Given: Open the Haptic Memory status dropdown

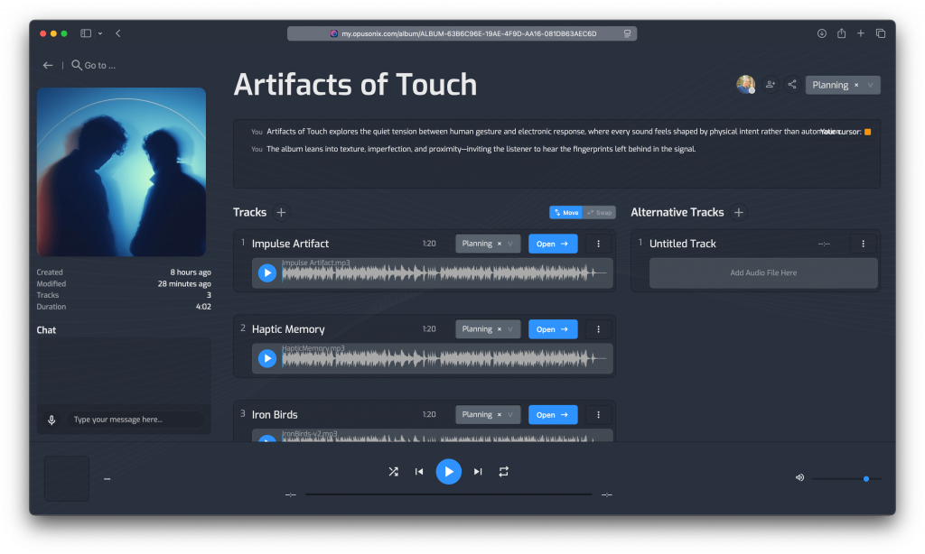Looking at the screenshot, I should click(x=510, y=329).
